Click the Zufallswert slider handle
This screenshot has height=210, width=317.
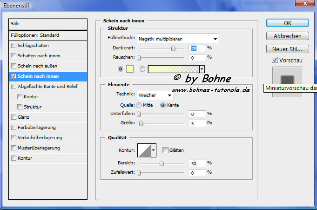pyautogui.click(x=139, y=173)
